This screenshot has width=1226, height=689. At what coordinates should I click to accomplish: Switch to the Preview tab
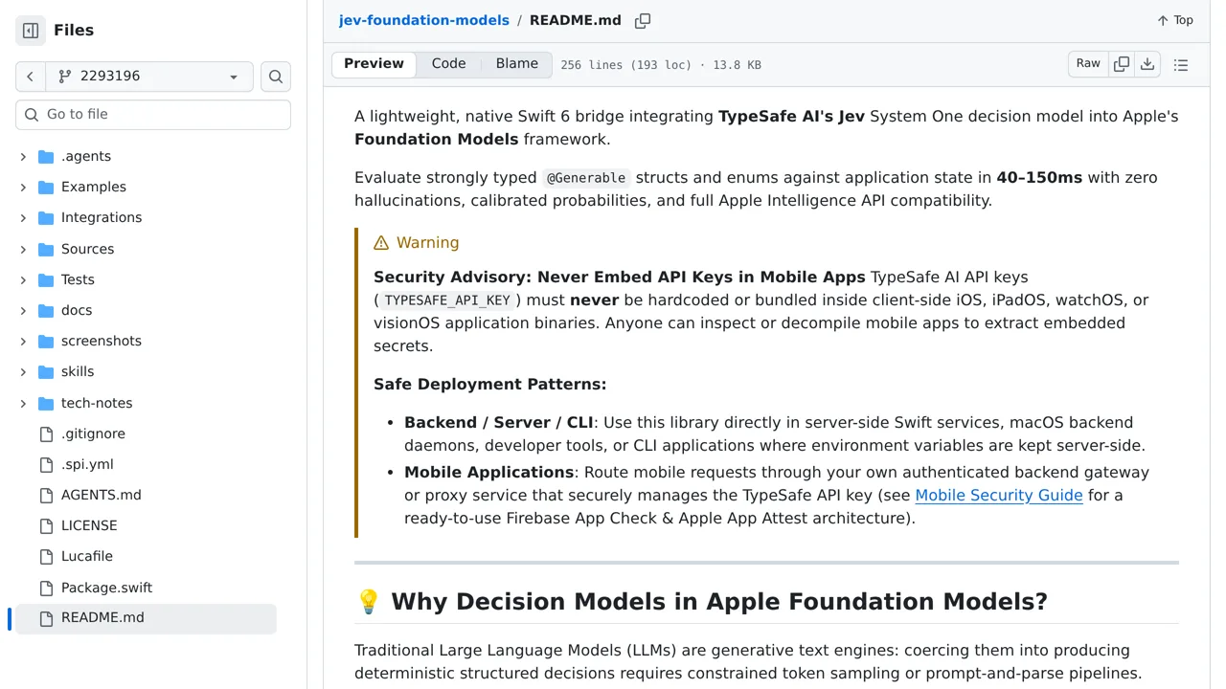coord(374,64)
